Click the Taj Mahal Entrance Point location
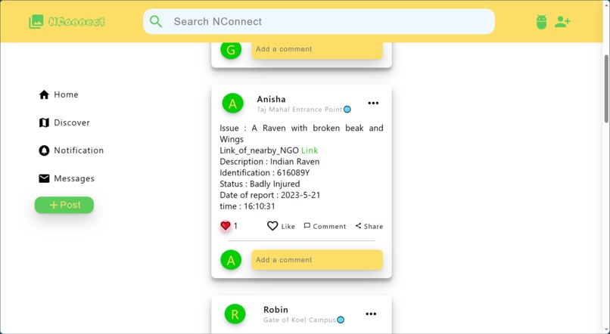Viewport: 610px width, 334px height. click(300, 110)
